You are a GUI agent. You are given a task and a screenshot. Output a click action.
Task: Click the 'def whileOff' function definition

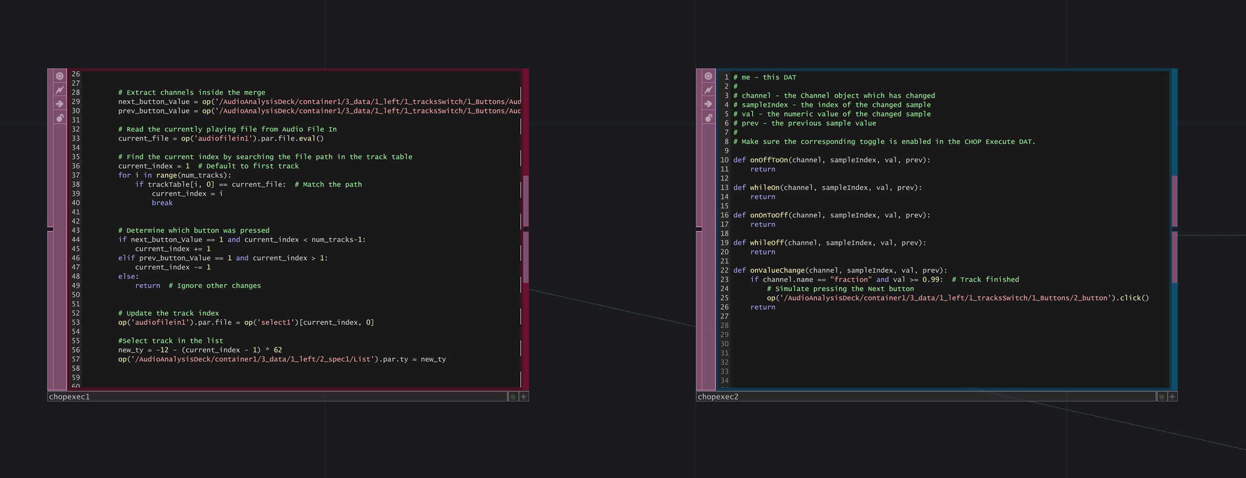pos(829,243)
